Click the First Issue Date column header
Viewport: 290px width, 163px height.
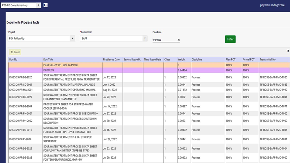(x=111, y=59)
